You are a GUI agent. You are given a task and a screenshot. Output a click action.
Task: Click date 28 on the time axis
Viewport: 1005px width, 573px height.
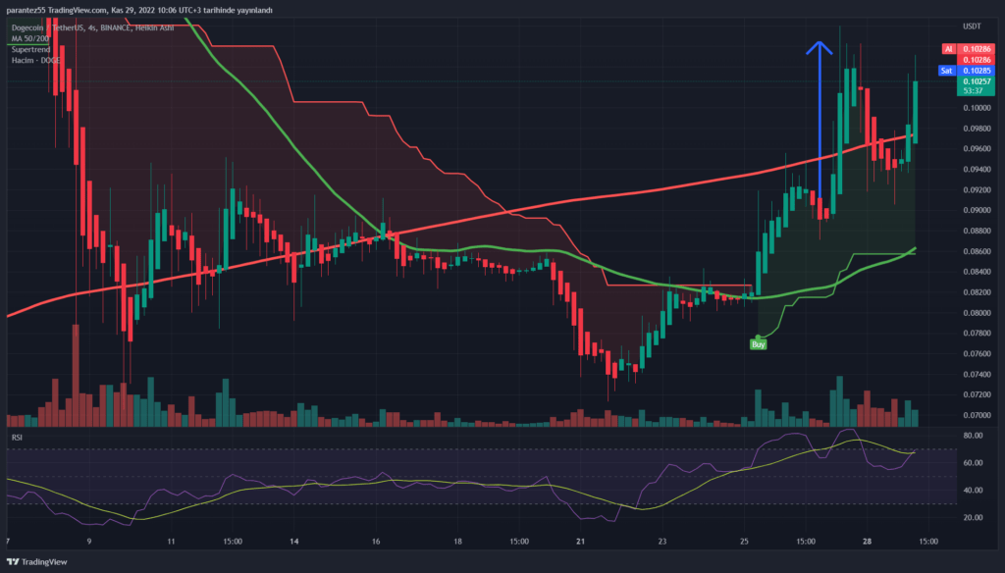pyautogui.click(x=868, y=541)
